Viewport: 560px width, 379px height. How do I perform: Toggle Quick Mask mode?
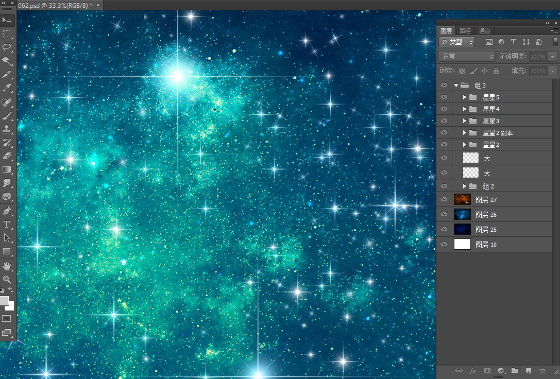coord(7,318)
